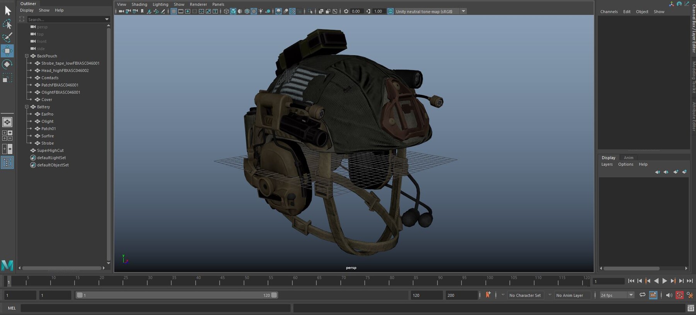Viewport: 696px width, 315px height.
Task: Lock the camera with lock icon
Action: tap(128, 11)
